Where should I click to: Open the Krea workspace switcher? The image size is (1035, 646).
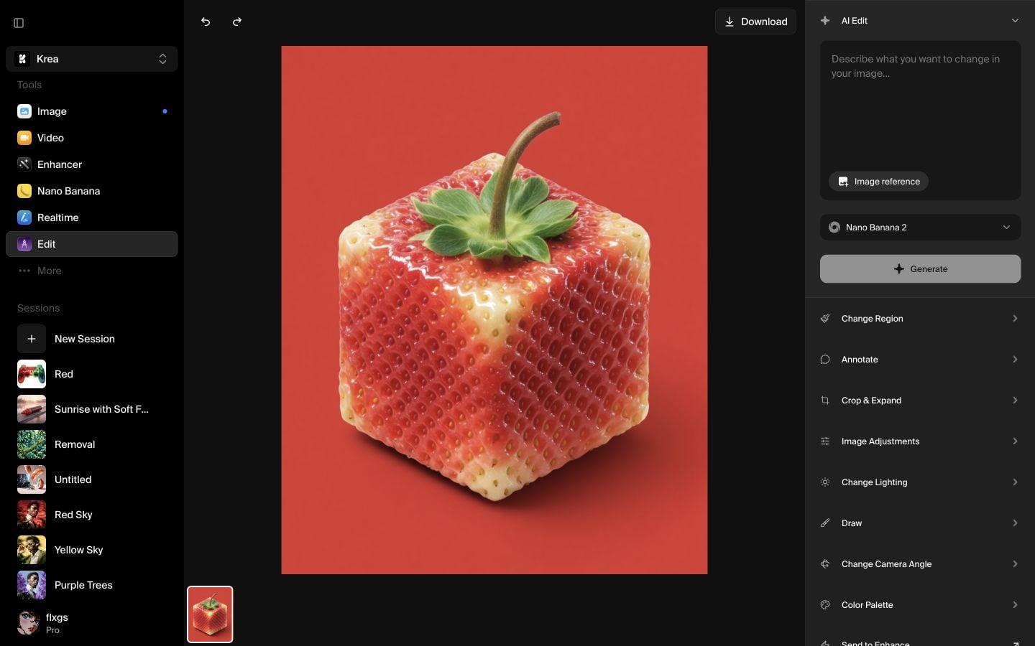tap(92, 59)
